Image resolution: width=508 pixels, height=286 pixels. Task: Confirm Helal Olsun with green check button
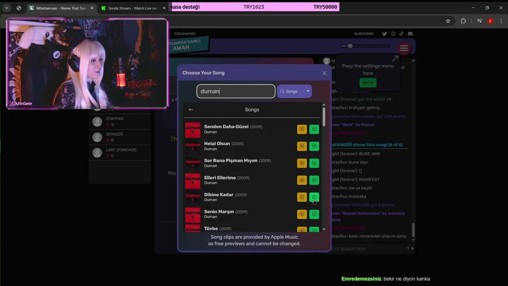coord(314,146)
